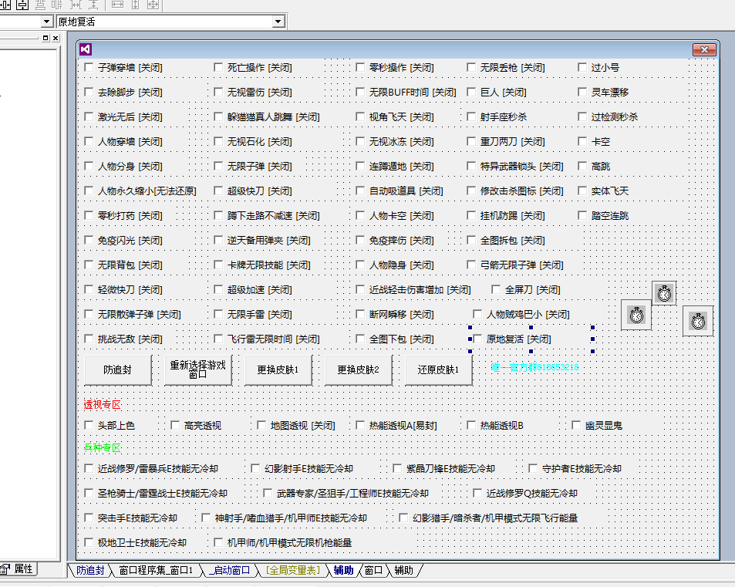Click the topmost stopwatch timer component
Screen dimensions: 735x587
(x=665, y=293)
